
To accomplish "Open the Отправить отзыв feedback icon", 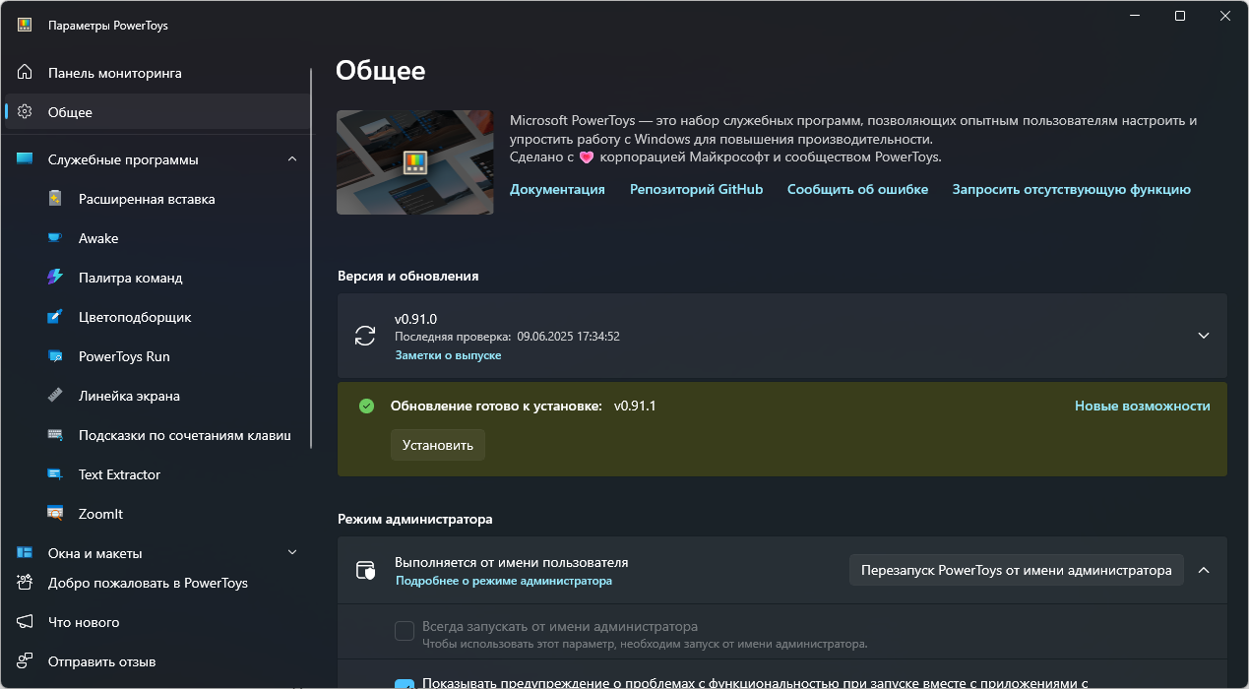I will pyautogui.click(x=25, y=661).
